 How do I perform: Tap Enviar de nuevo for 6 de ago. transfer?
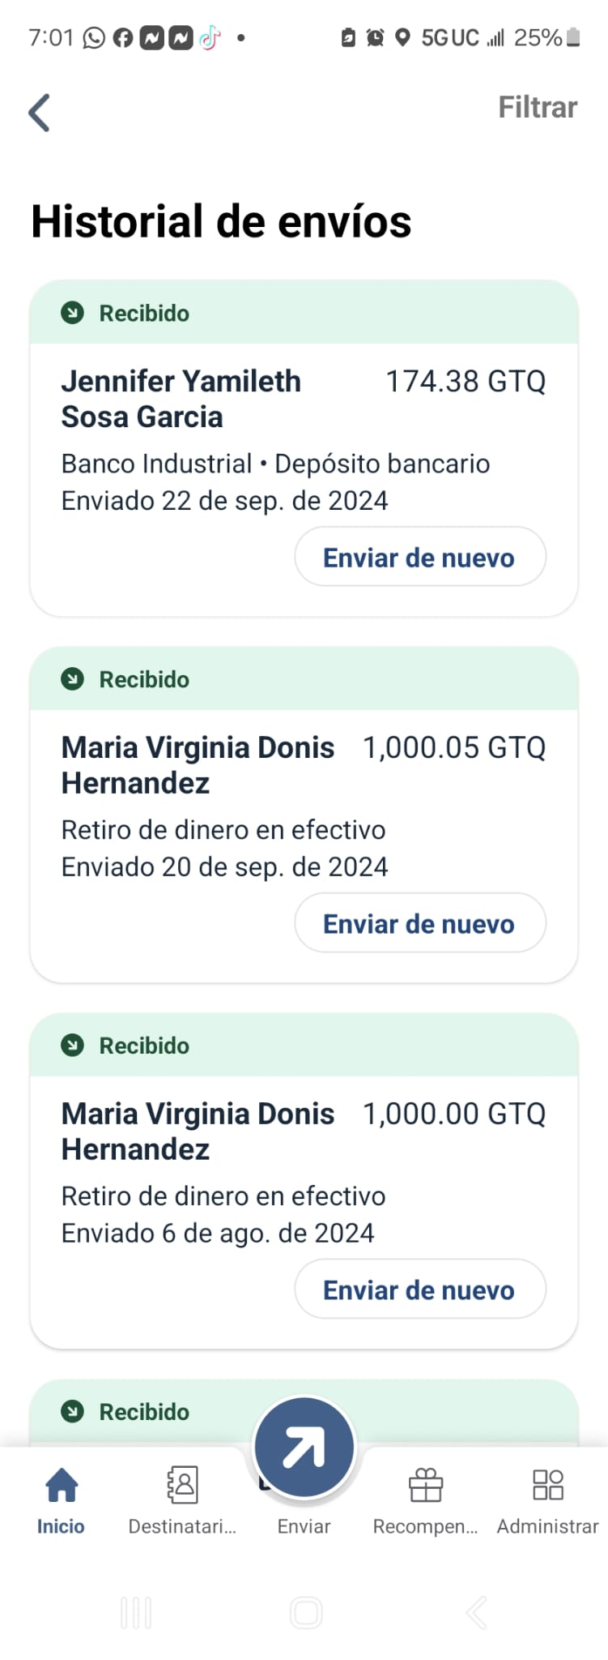point(420,1290)
